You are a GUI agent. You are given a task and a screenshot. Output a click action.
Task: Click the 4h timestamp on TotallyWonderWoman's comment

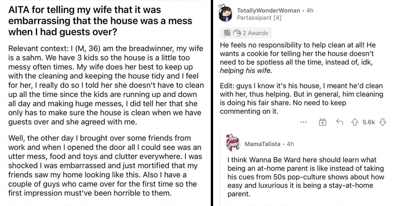click(x=309, y=10)
